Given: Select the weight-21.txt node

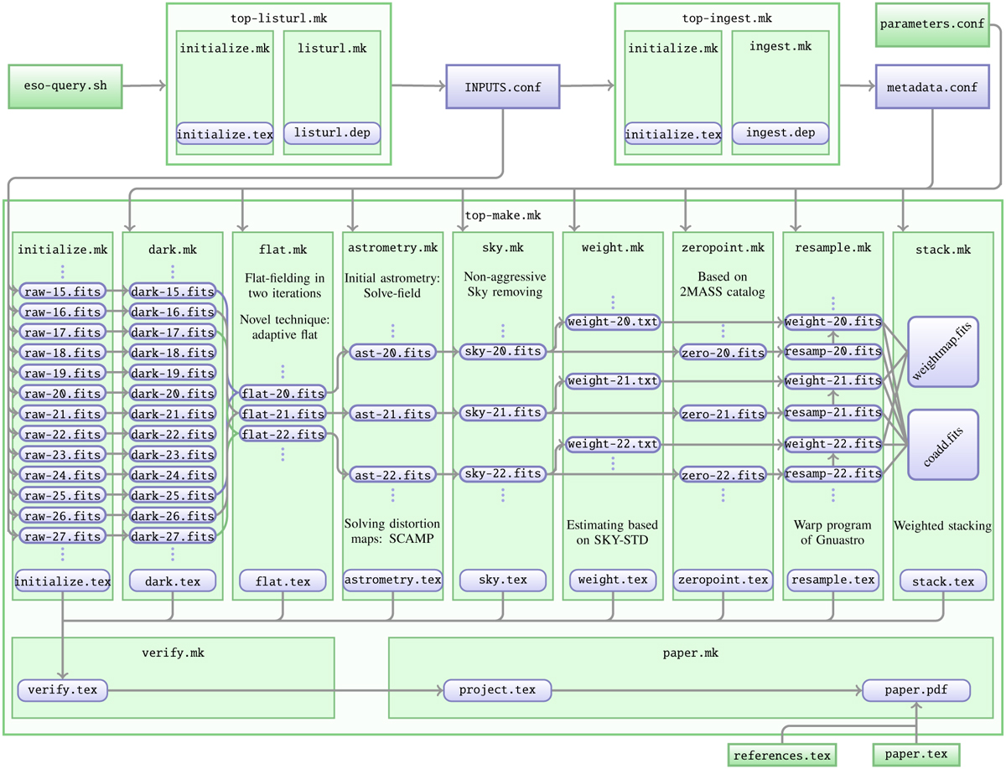Looking at the screenshot, I should 613,382.
